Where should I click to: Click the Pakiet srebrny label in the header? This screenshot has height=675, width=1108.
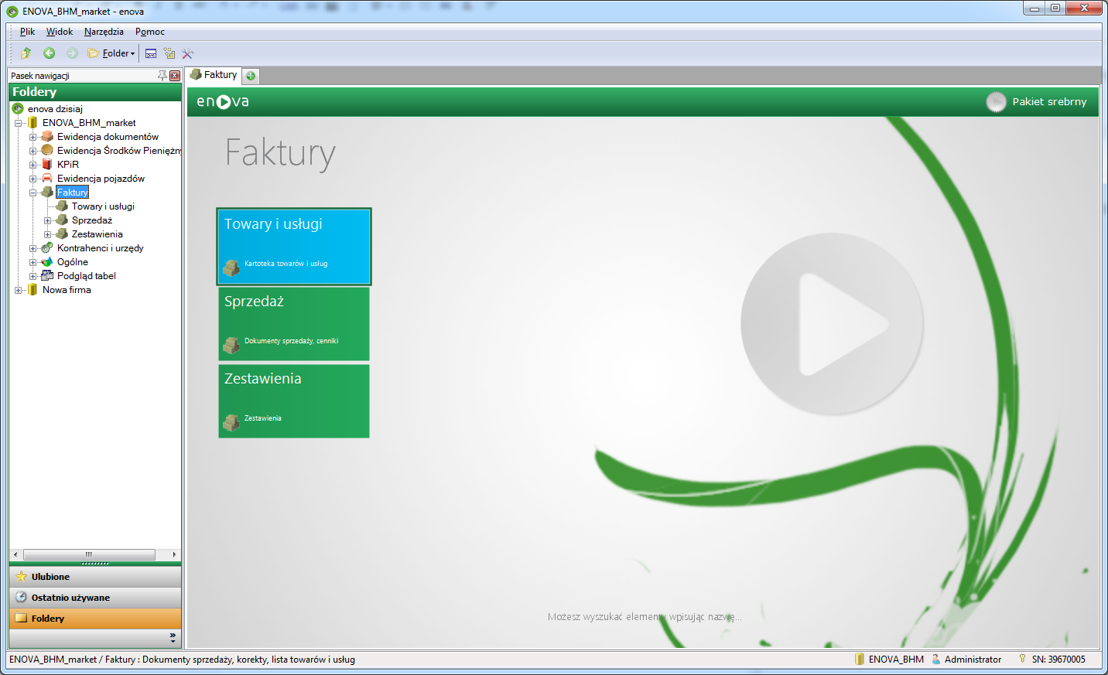click(x=1049, y=102)
